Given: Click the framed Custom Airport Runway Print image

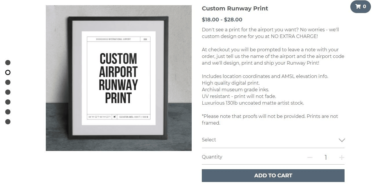Looking at the screenshot, I should pyautogui.click(x=119, y=78).
